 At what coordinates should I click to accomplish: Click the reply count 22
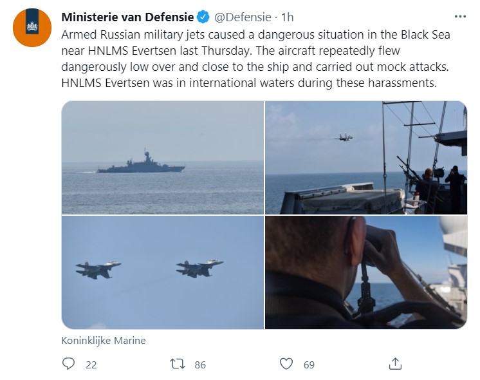click(x=91, y=365)
